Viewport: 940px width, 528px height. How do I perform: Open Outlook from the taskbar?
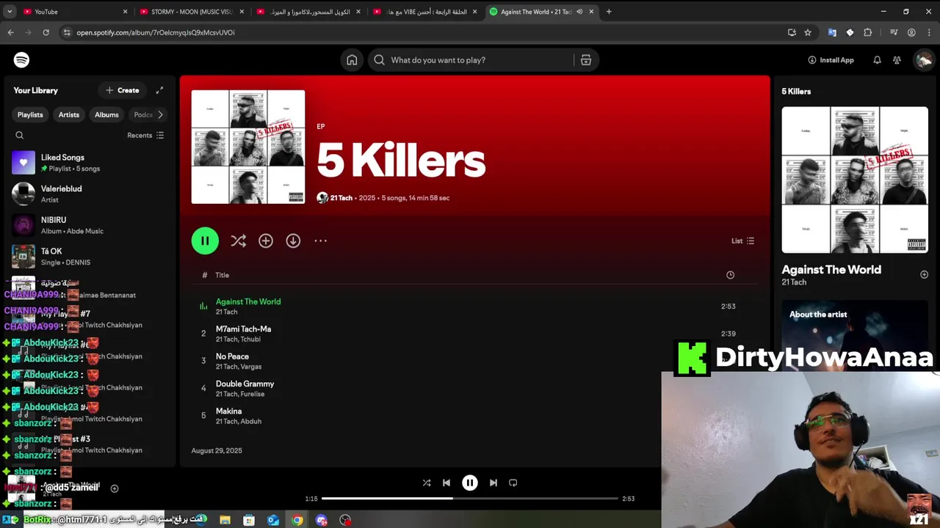pyautogui.click(x=273, y=520)
